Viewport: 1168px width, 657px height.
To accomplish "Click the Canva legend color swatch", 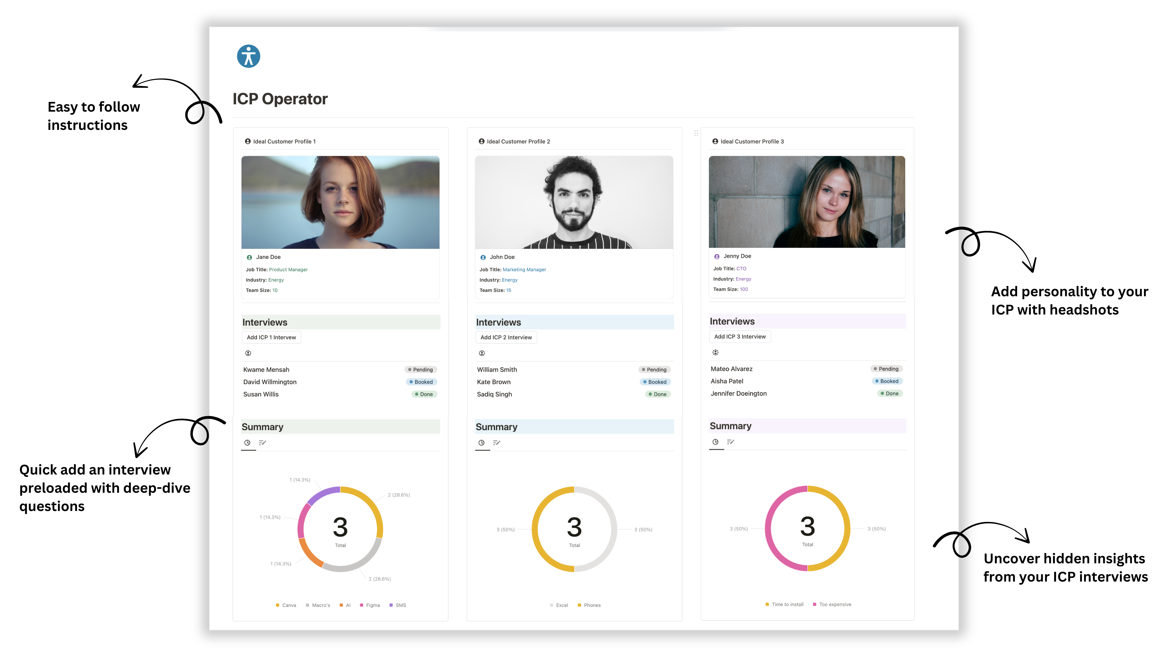I will (x=277, y=605).
